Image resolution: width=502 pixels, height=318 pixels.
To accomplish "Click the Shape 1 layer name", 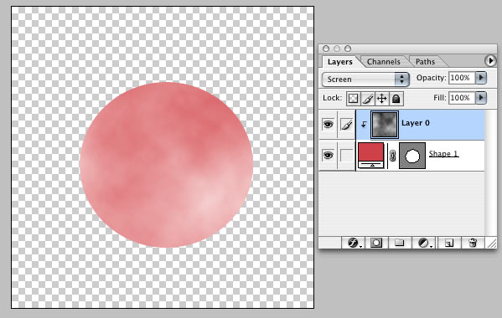I will pos(443,154).
